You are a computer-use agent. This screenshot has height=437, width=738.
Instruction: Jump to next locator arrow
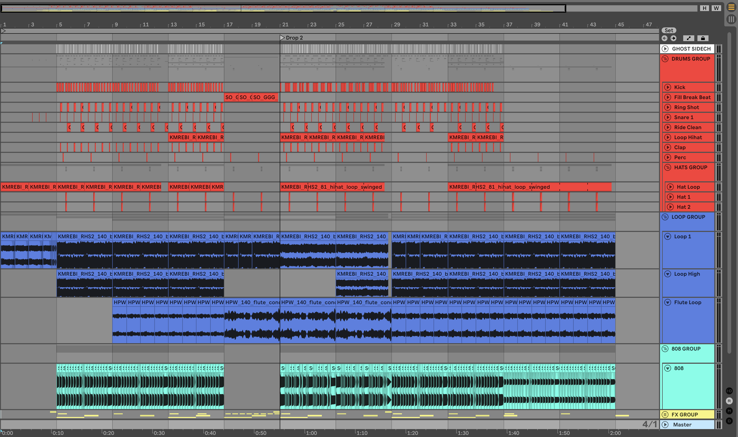(673, 38)
